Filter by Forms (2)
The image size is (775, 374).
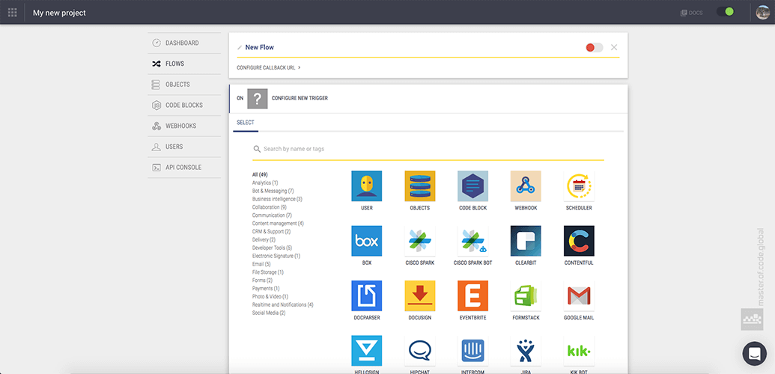(263, 280)
